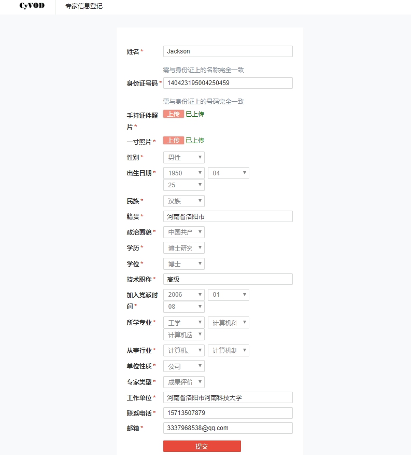Click the 联系电话 input field
The width and height of the screenshot is (411, 455).
click(x=228, y=413)
